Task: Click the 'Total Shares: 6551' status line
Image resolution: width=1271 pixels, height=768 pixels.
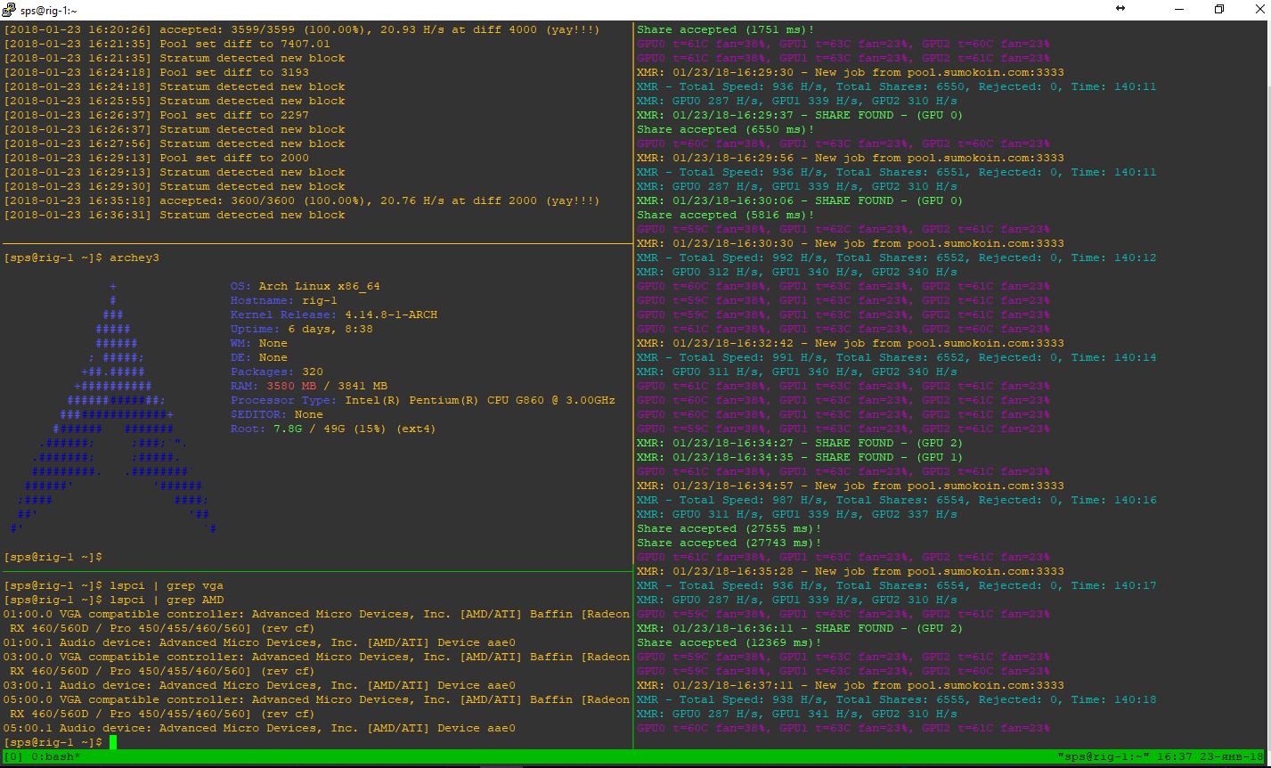Action: [897, 172]
